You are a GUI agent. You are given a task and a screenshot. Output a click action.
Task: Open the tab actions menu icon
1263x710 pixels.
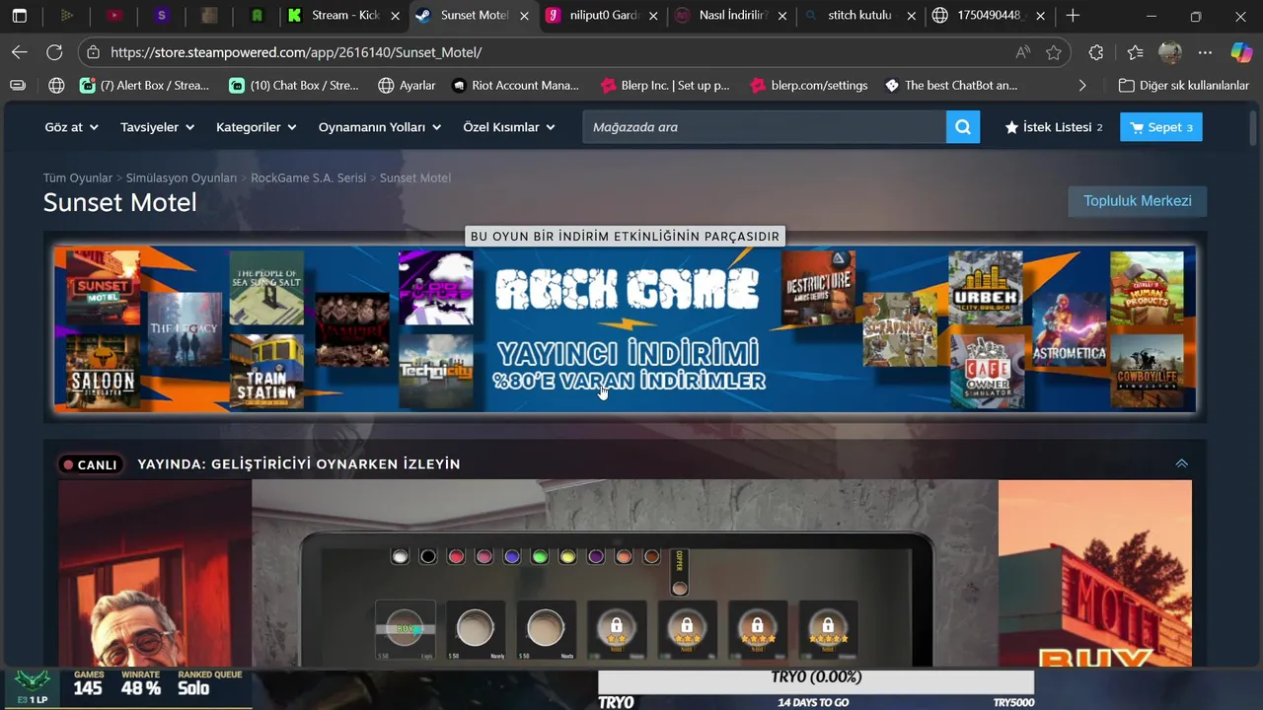coord(19,16)
